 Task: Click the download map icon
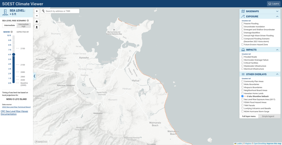pos(37,27)
